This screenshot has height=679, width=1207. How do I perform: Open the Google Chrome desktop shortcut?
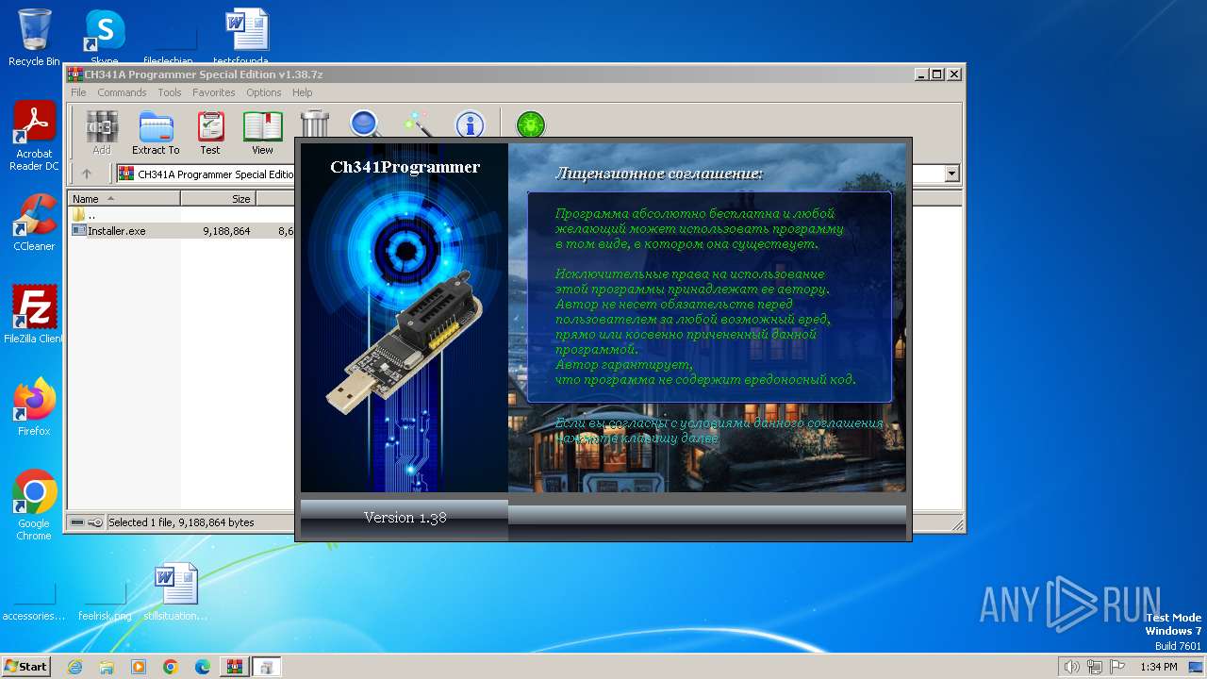pos(34,505)
